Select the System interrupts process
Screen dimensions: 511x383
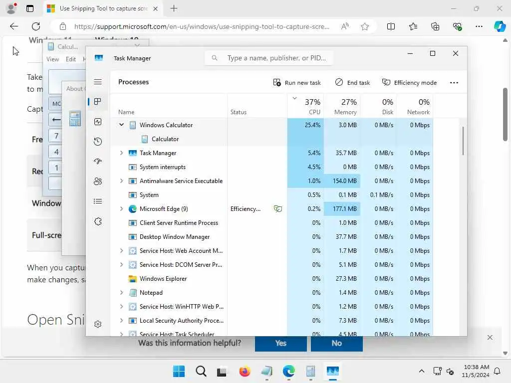pyautogui.click(x=272, y=167)
